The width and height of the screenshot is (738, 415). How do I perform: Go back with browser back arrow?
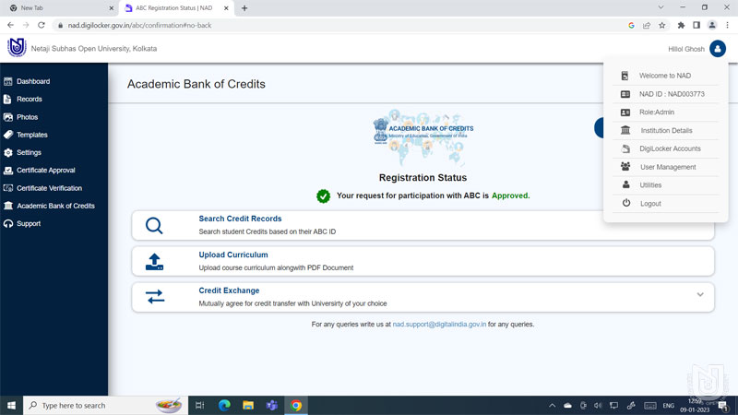[x=10, y=26]
